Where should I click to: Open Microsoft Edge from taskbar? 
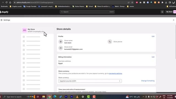point(55,97)
